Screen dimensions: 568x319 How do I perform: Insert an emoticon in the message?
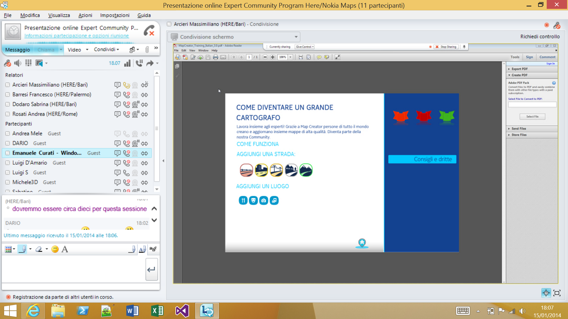point(55,249)
